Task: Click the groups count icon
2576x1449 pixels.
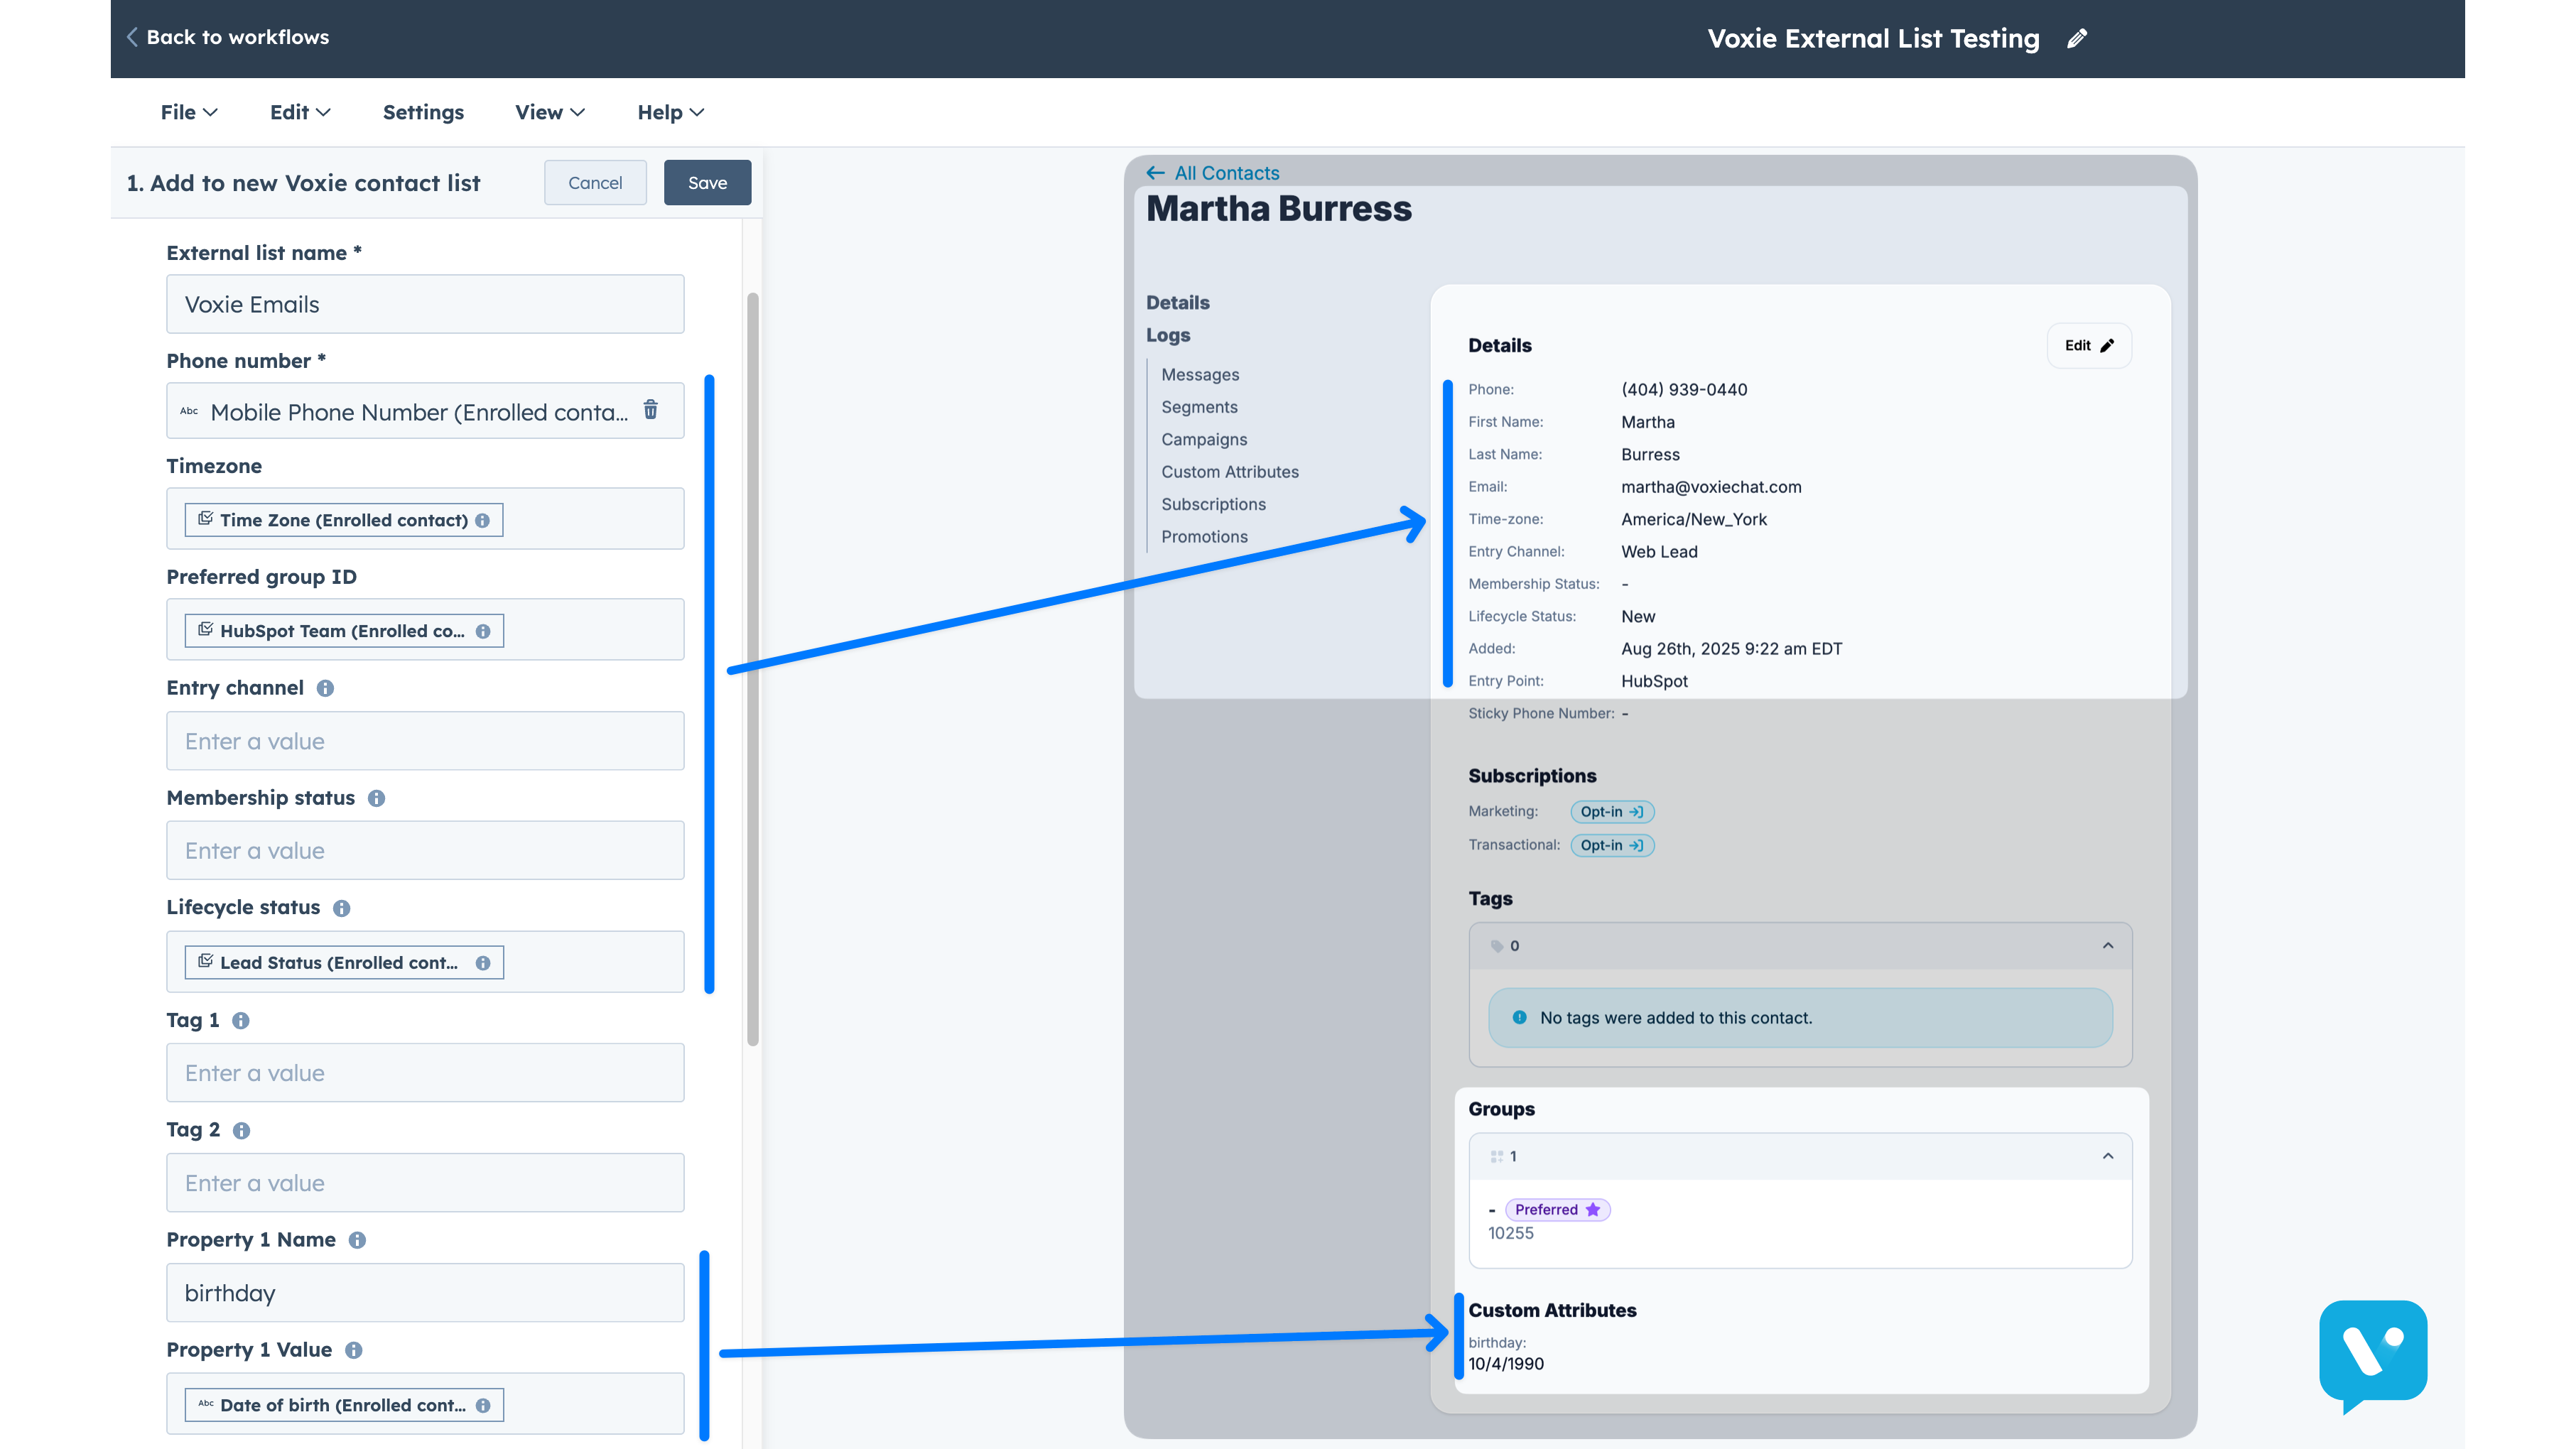Action: (1497, 1156)
